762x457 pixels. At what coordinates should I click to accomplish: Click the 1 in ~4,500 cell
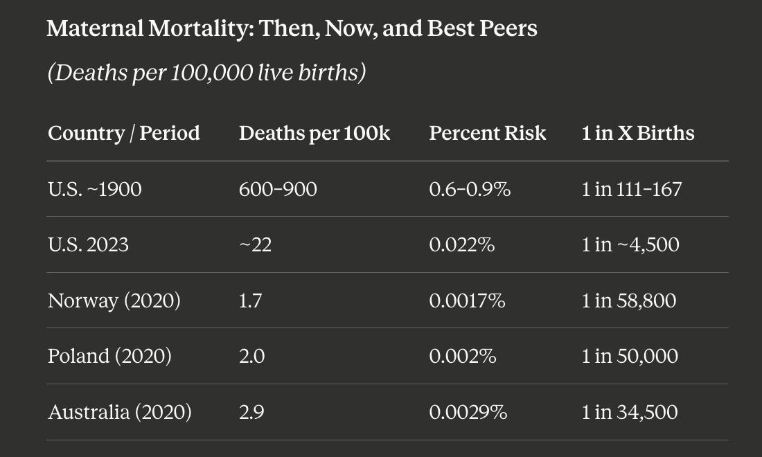tap(630, 244)
